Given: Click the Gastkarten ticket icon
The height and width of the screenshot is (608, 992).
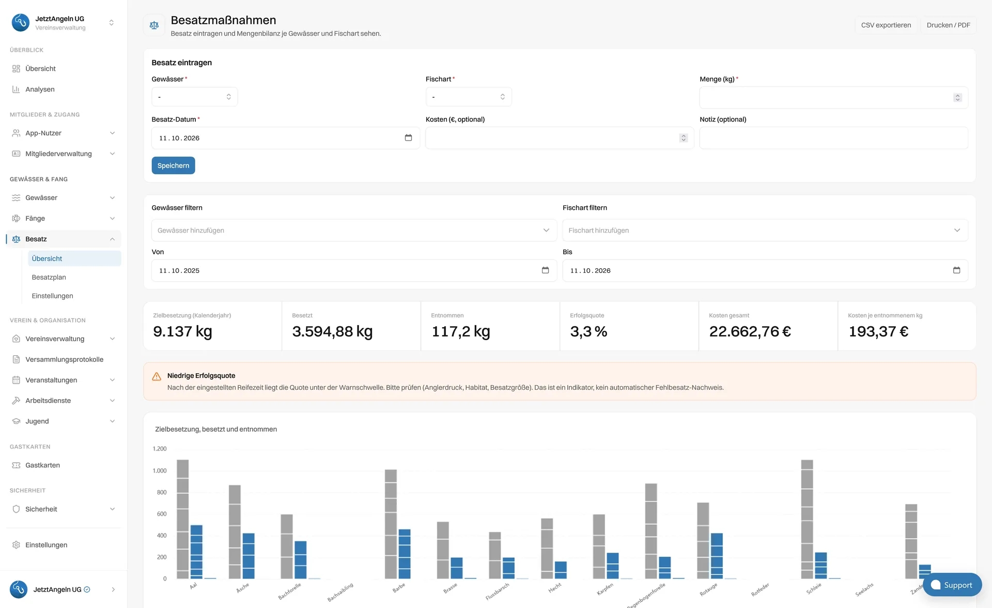Looking at the screenshot, I should 16,465.
